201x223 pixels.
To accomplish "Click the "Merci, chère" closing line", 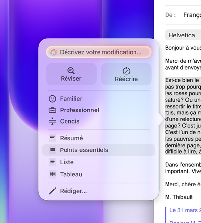I will [183, 184].
